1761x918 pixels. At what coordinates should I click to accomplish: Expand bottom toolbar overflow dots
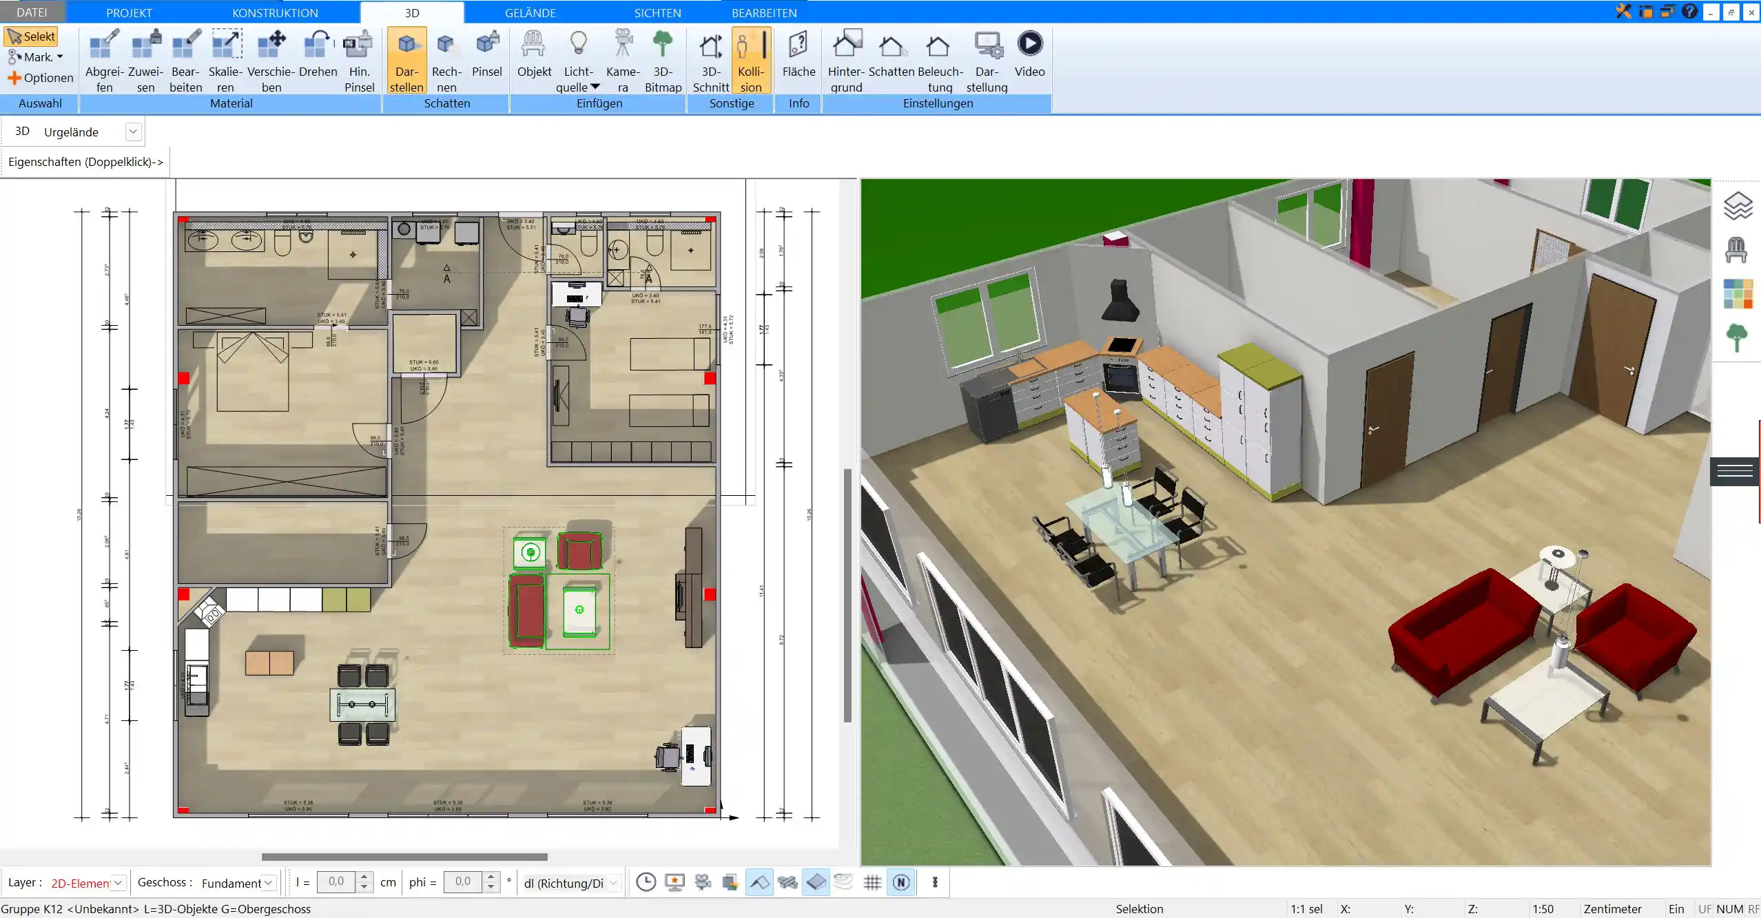[x=935, y=882]
